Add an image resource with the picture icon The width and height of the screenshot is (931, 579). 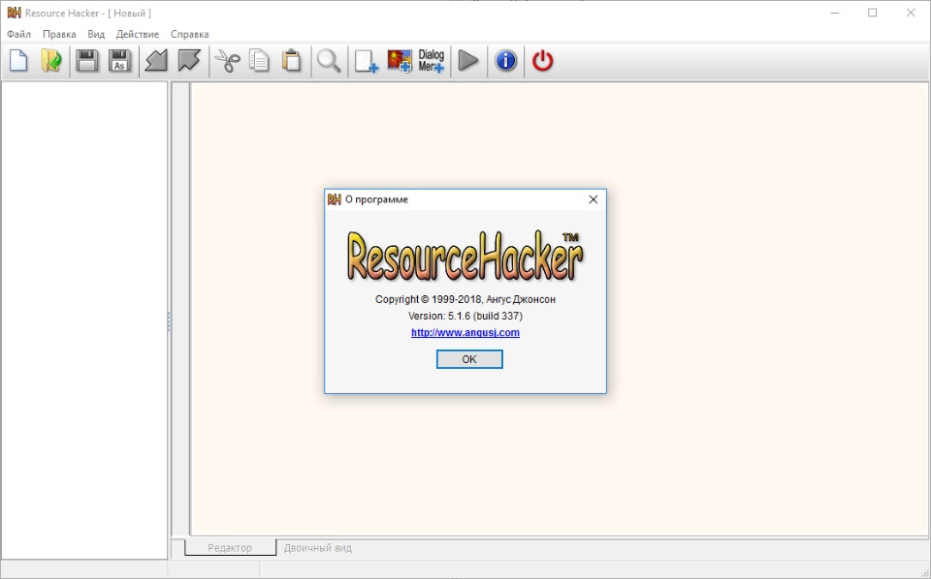(400, 60)
